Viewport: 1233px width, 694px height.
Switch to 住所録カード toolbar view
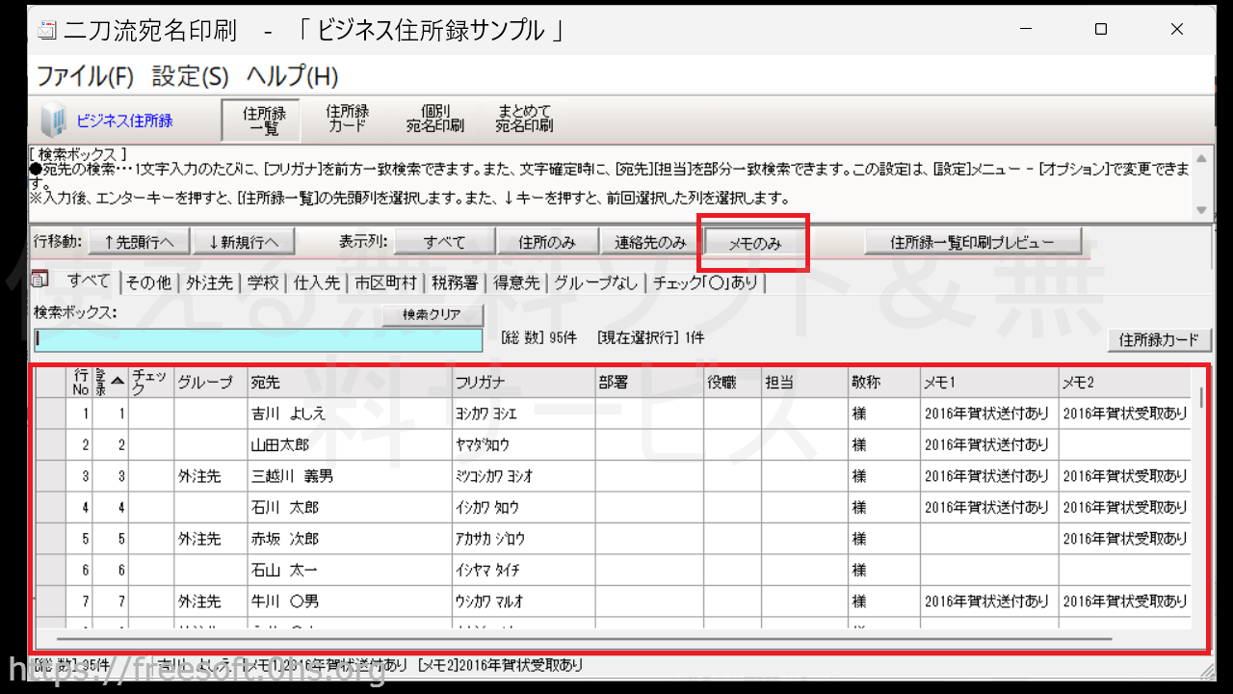tap(347, 120)
